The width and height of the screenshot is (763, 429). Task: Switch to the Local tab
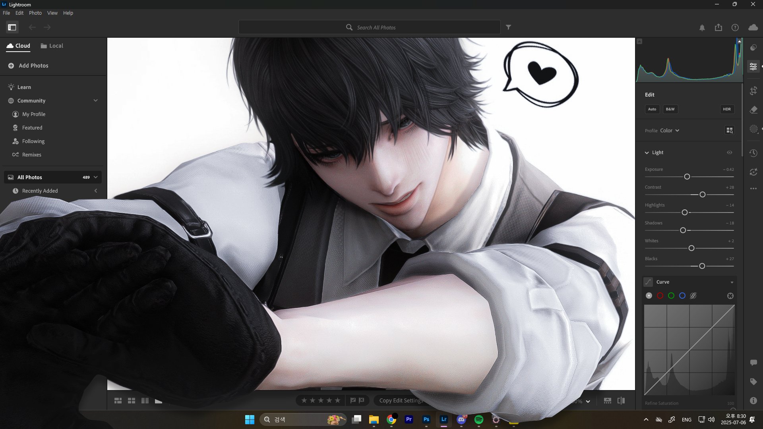point(52,46)
